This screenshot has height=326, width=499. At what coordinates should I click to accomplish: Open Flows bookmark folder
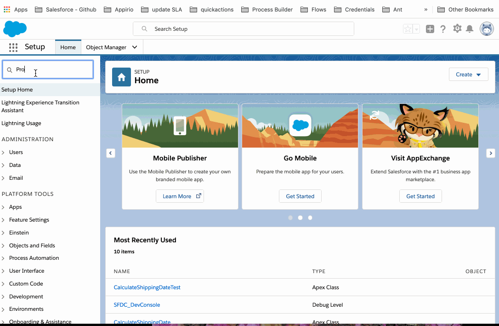pyautogui.click(x=313, y=10)
